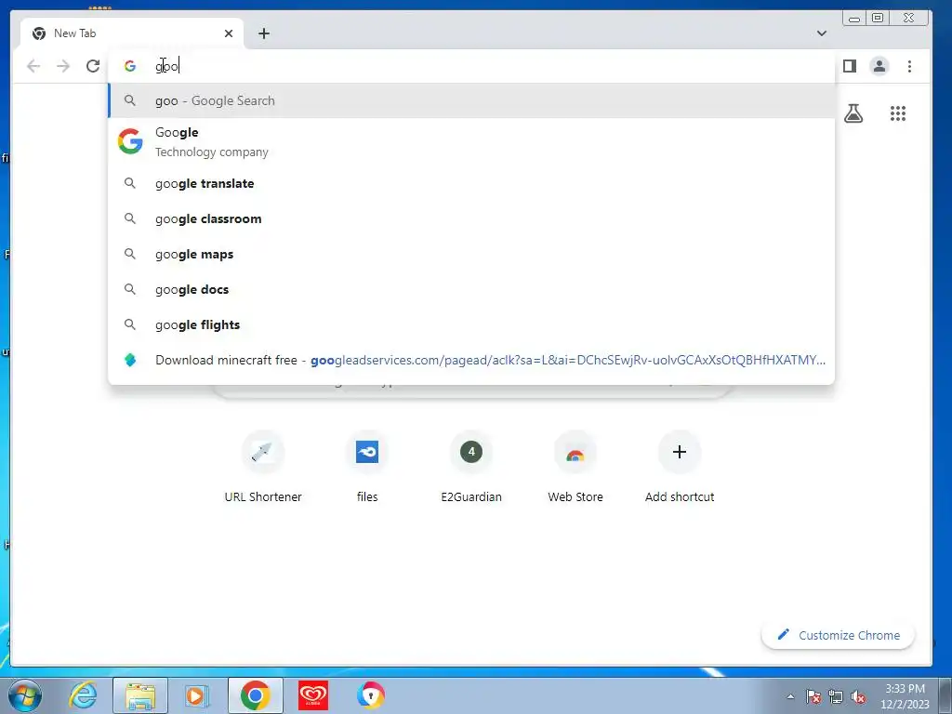Select the New Tab tab
This screenshot has width=952, height=714.
click(132, 33)
